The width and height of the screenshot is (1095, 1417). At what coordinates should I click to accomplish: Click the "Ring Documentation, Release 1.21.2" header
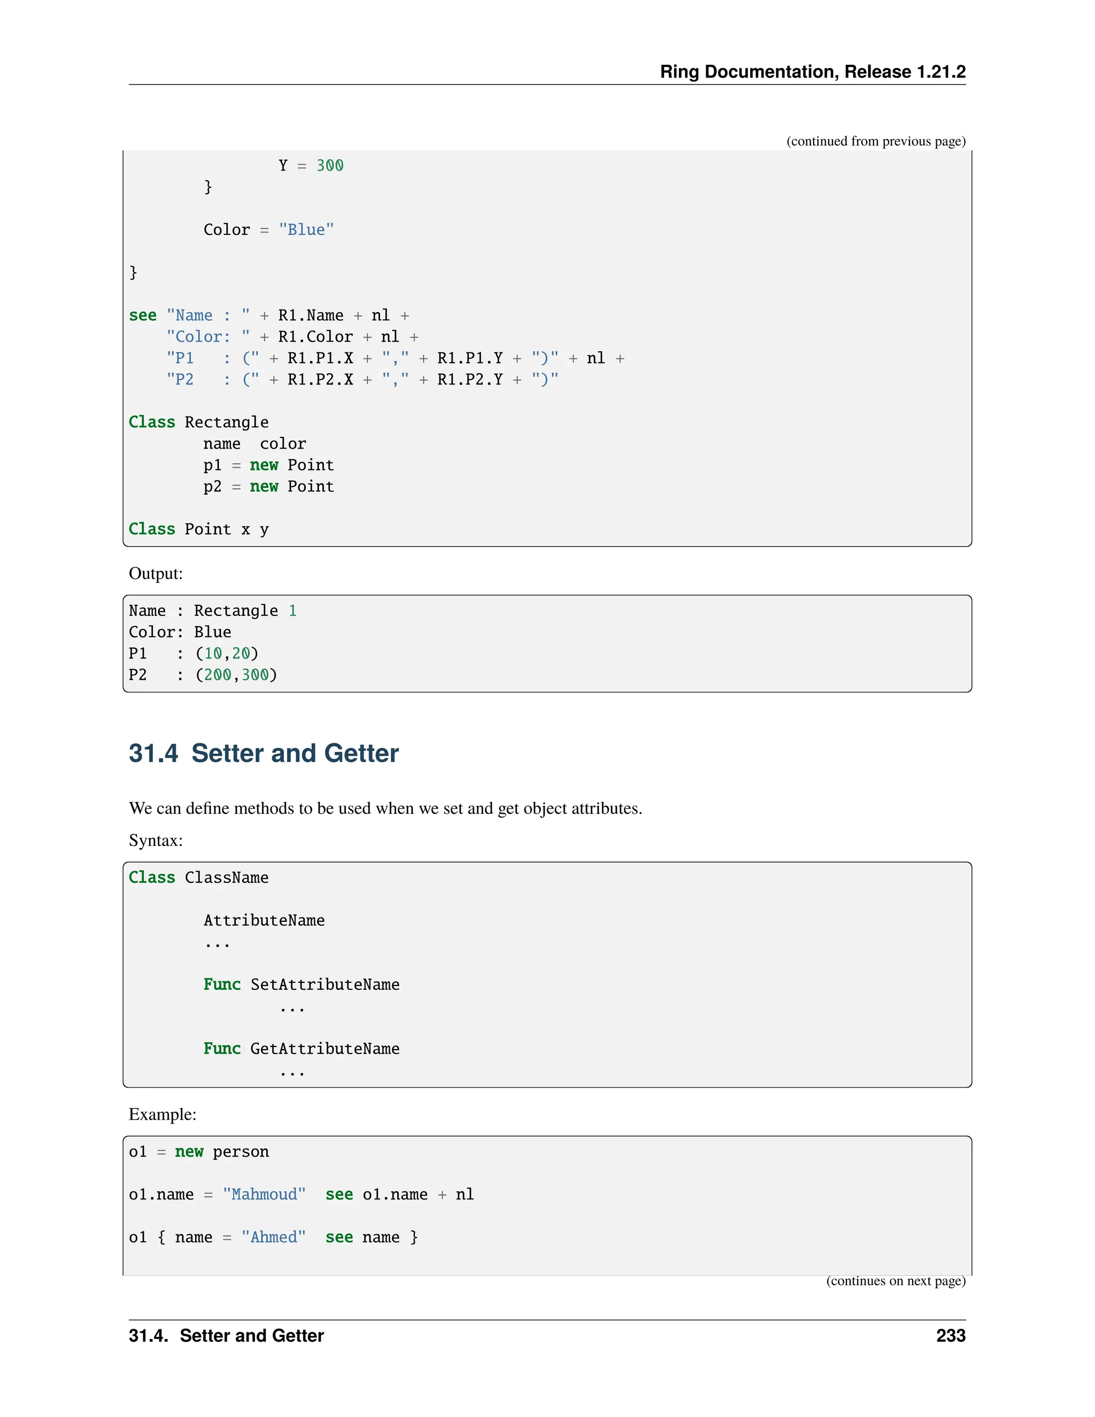(x=812, y=71)
